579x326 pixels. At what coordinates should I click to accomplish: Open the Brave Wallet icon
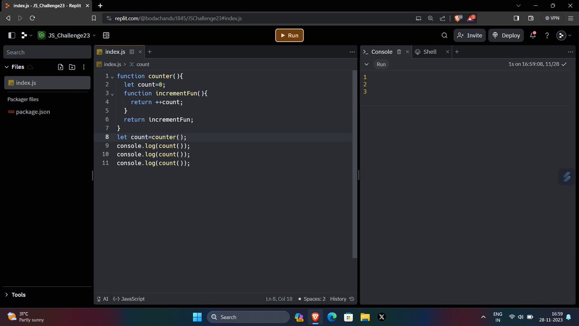tap(531, 18)
